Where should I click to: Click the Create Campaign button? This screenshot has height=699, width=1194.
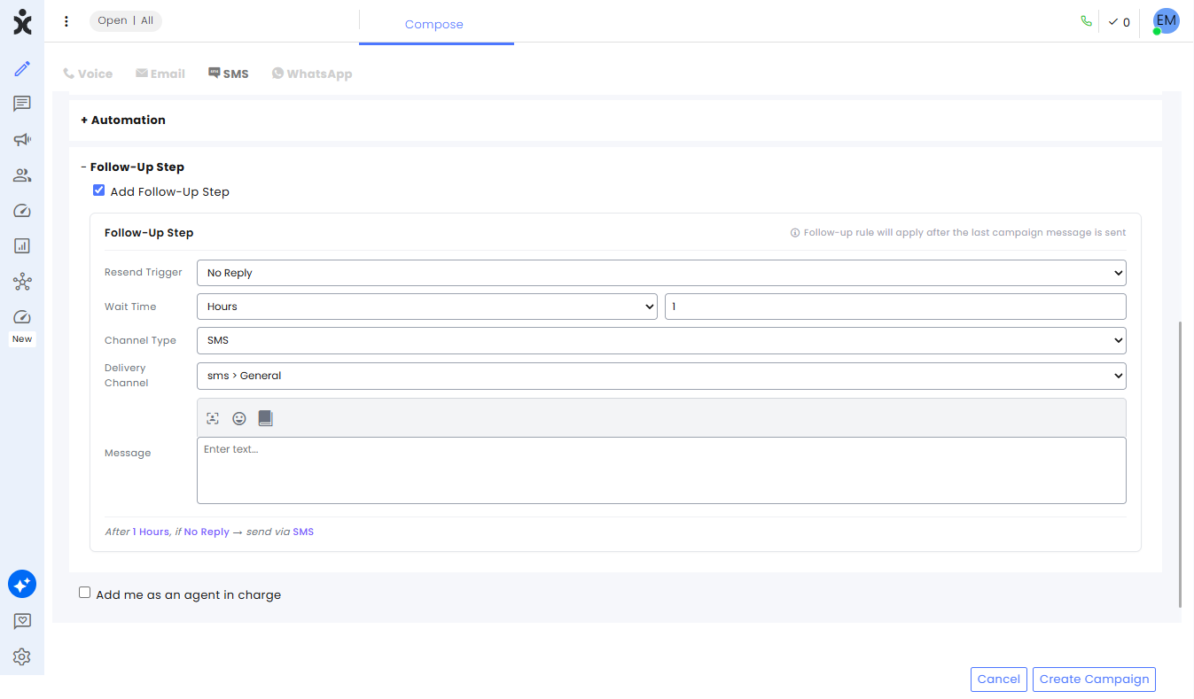click(x=1094, y=680)
